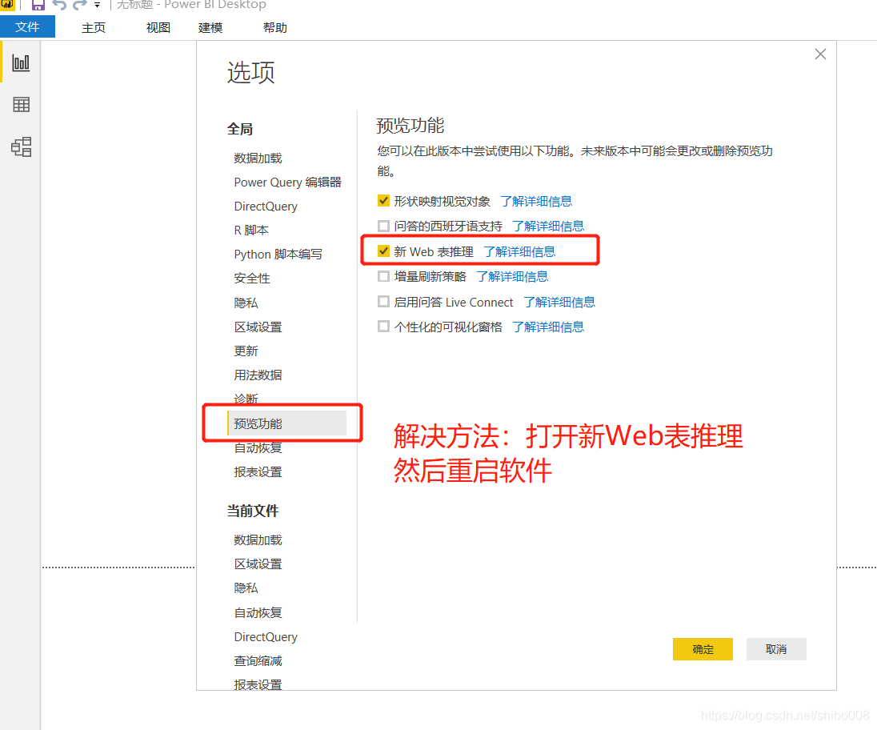
Task: Click the Save floppy disk icon
Action: [38, 5]
